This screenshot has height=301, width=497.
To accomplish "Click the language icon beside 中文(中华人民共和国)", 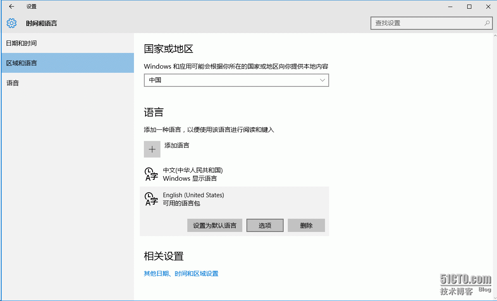I will [x=151, y=174].
